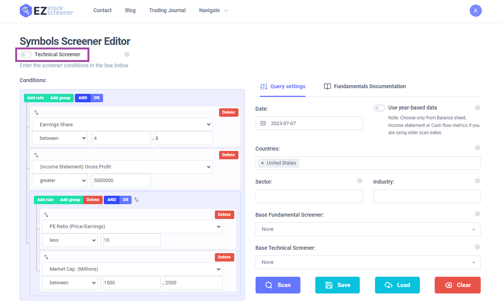The image size is (502, 306).
Task: Click the EZ stock screener logo
Action: pyautogui.click(x=46, y=11)
